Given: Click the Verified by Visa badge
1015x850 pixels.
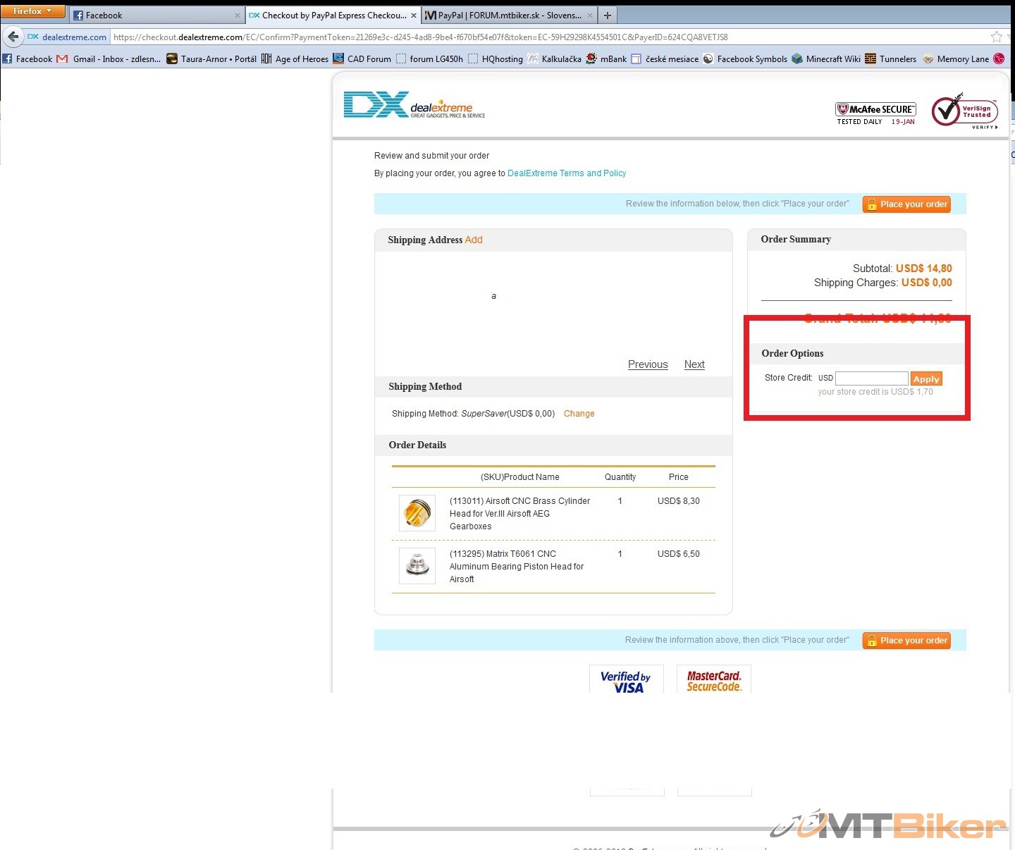Looking at the screenshot, I should coord(626,681).
